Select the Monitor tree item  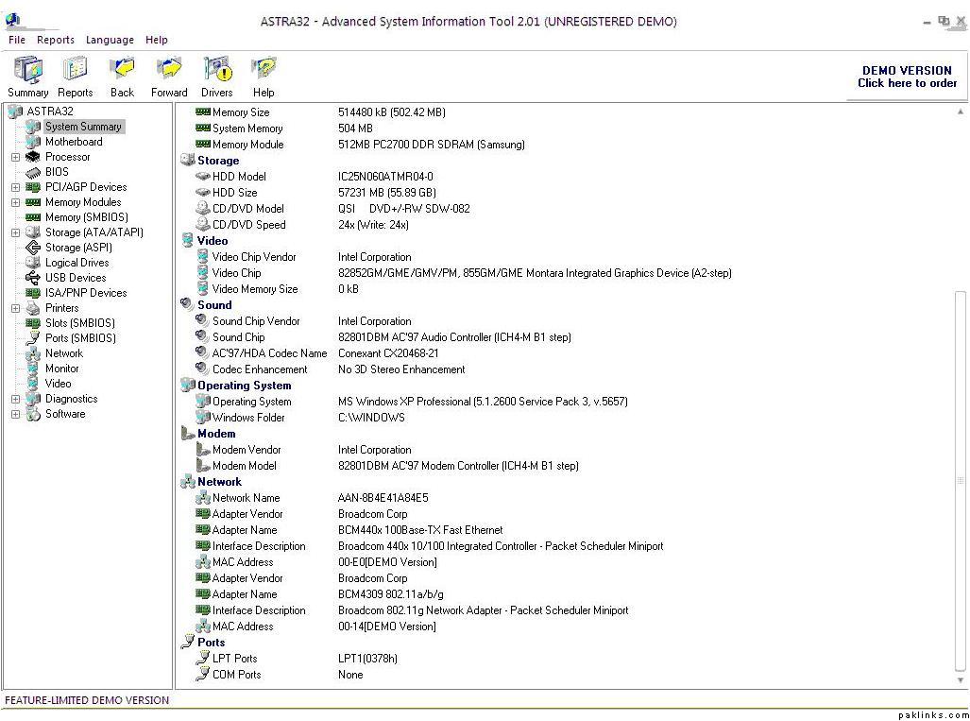click(62, 369)
